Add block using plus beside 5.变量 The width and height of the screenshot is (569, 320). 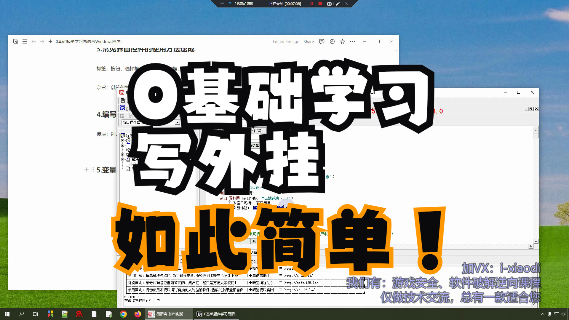86,169
